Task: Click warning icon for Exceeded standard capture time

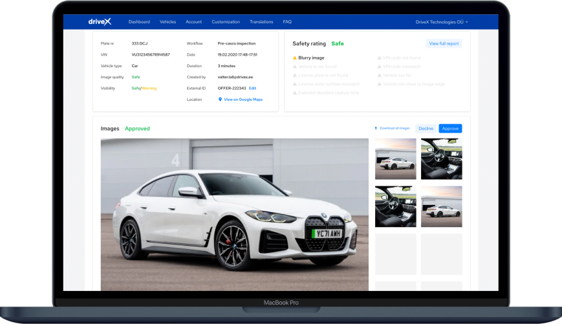Action: coord(295,93)
